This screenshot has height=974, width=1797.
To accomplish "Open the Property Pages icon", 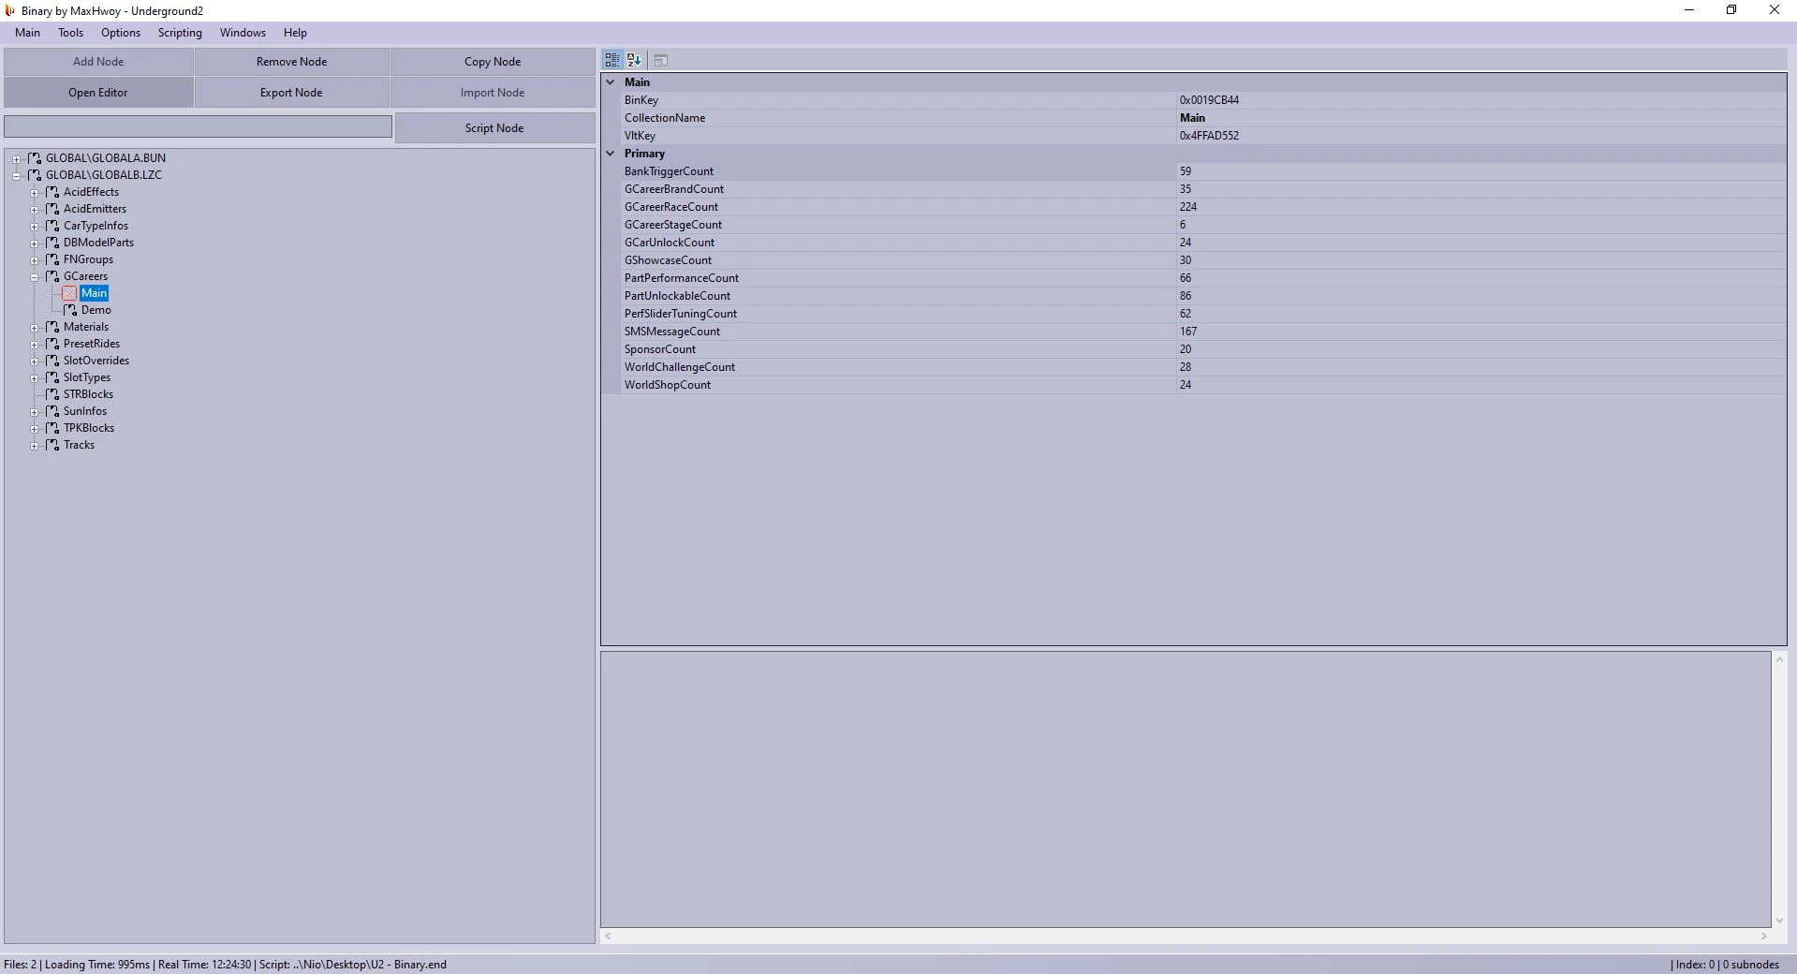I will (x=660, y=60).
